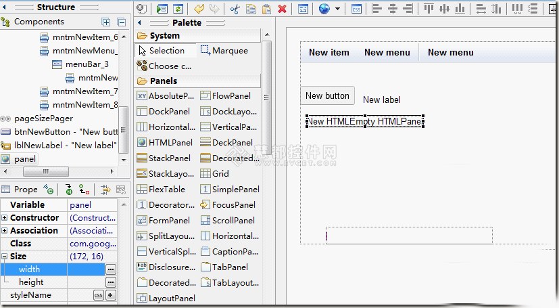This screenshot has width=559, height=308.
Task: Click the Replicate height icon
Action: click(x=496, y=9)
